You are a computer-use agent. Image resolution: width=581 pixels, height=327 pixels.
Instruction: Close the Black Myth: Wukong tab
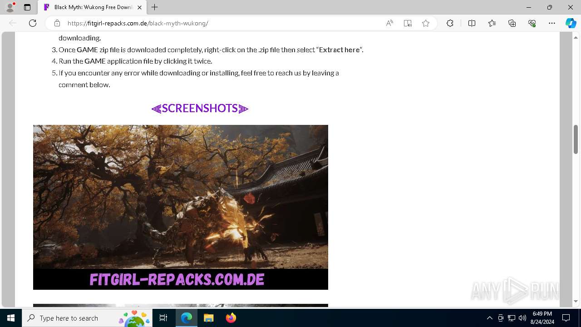click(139, 7)
